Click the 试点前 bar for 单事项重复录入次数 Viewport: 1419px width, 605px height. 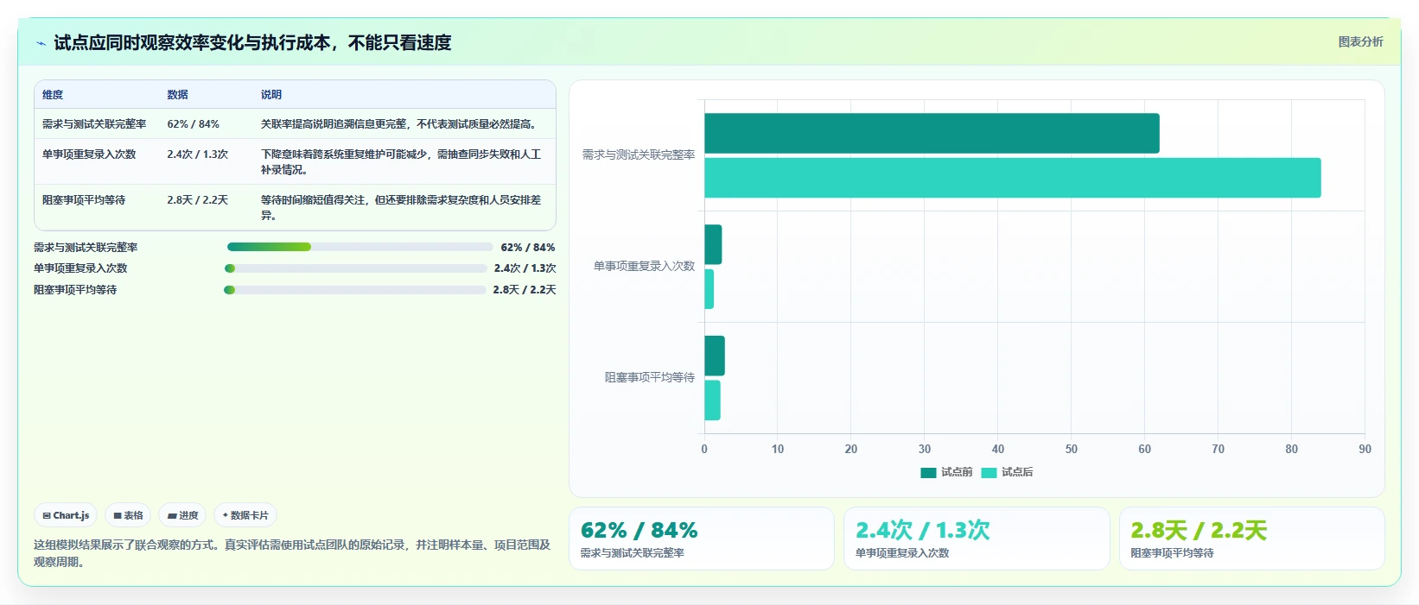pos(713,244)
